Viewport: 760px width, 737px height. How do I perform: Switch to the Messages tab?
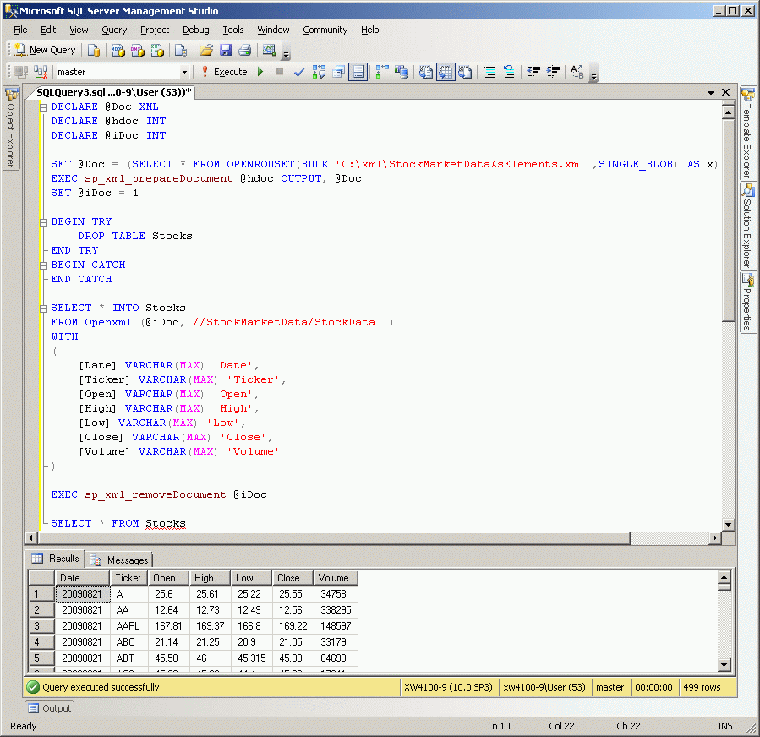(119, 560)
